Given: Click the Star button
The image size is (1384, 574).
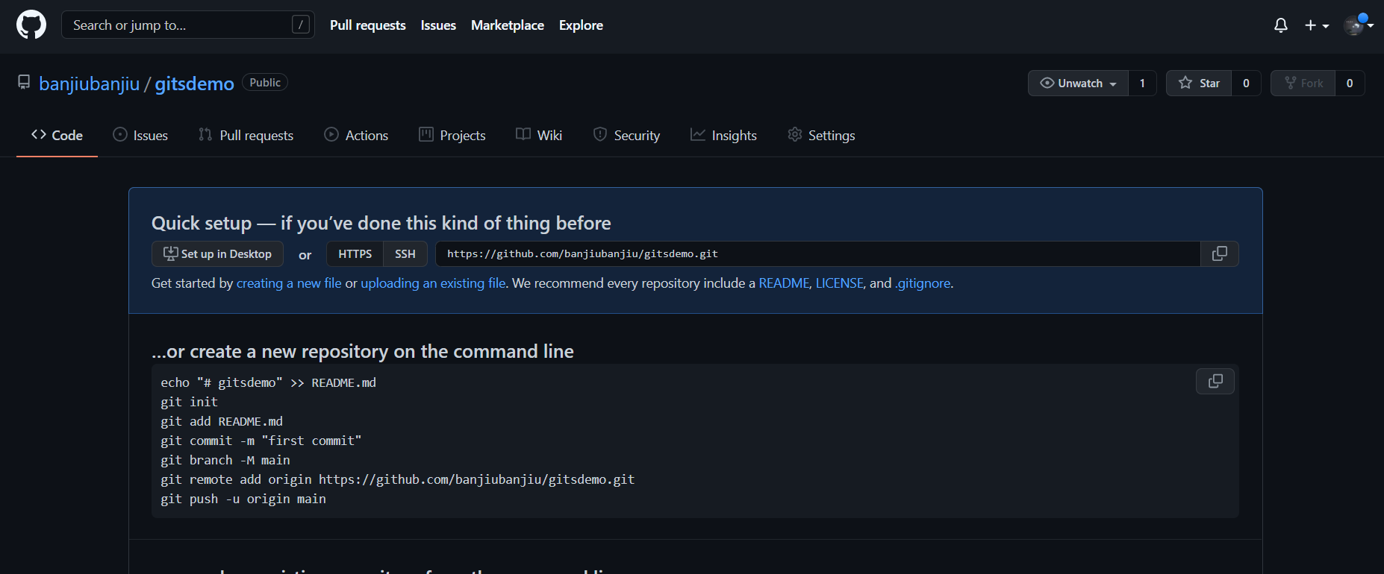Looking at the screenshot, I should [x=1199, y=83].
